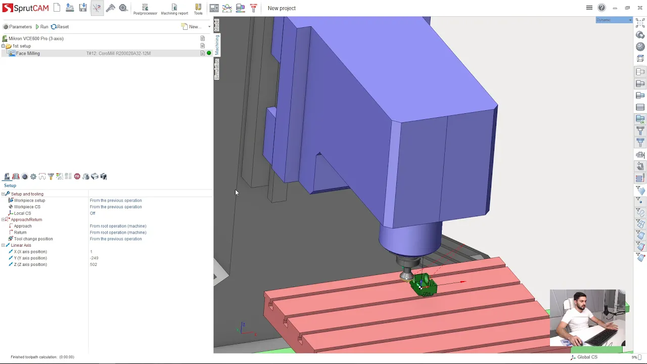Viewport: 647px width, 364px height.
Task: Open the Machining report
Action: 174,9
